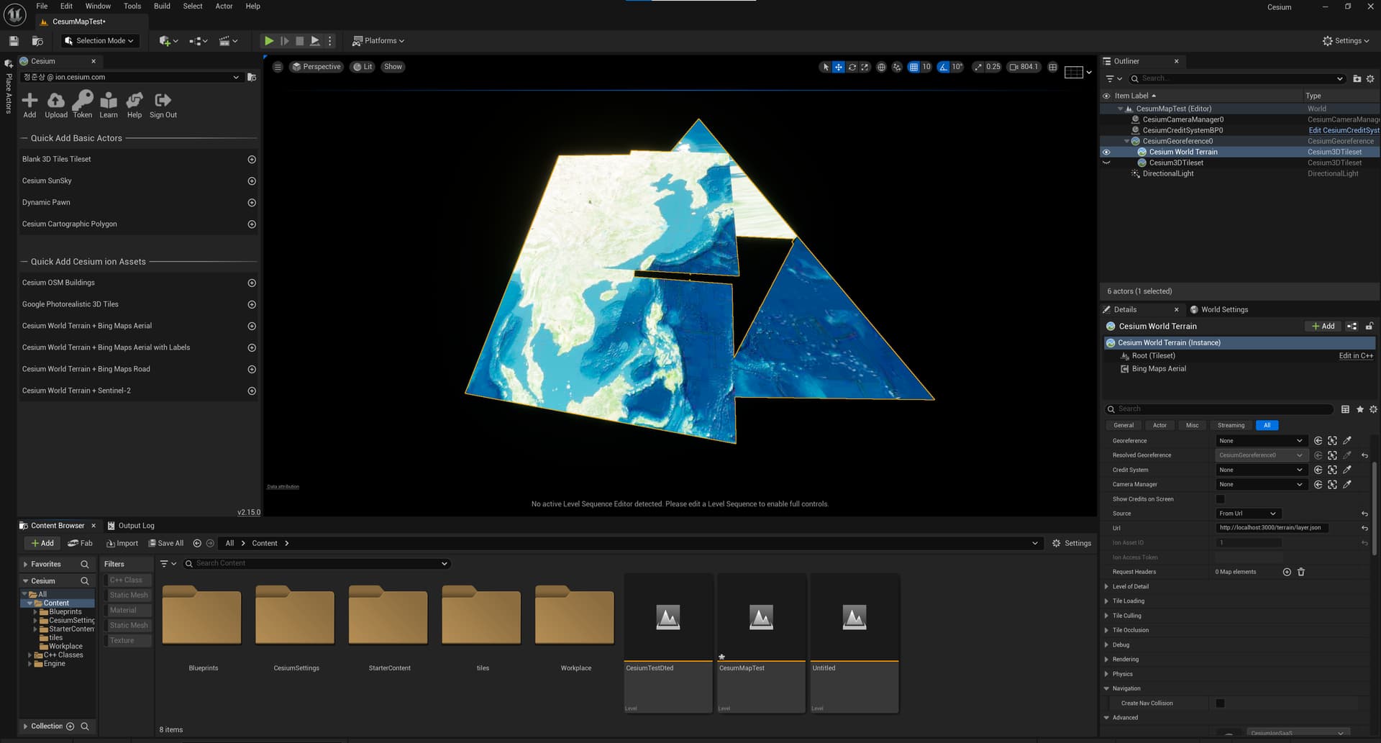The image size is (1381, 743).
Task: Open Outliner settings gear
Action: tap(1370, 78)
